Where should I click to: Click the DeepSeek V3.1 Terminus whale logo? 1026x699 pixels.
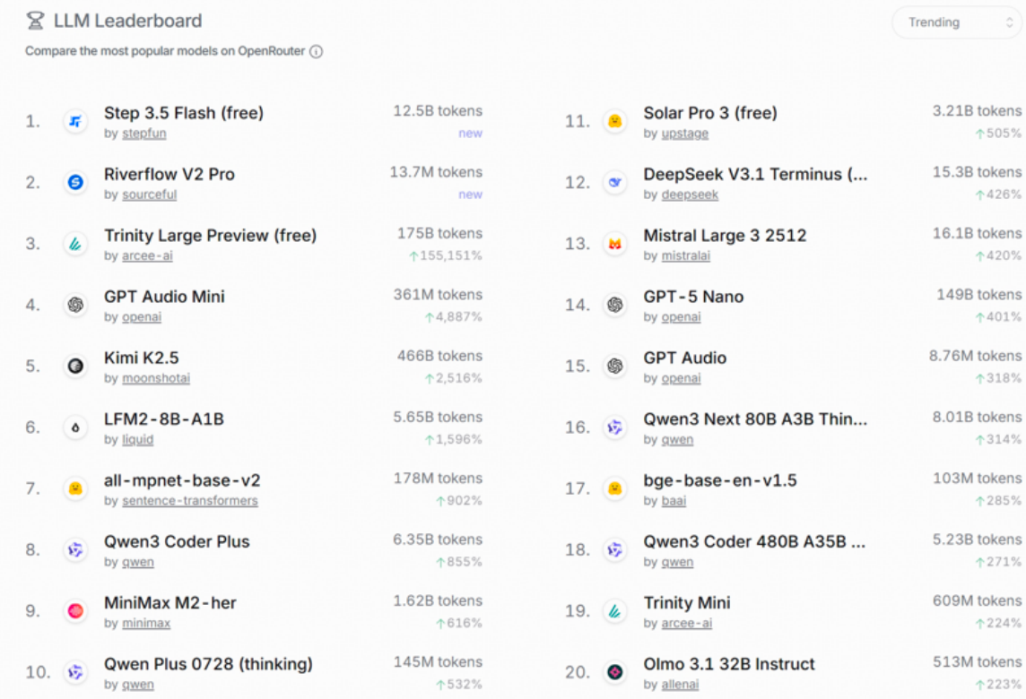click(615, 183)
